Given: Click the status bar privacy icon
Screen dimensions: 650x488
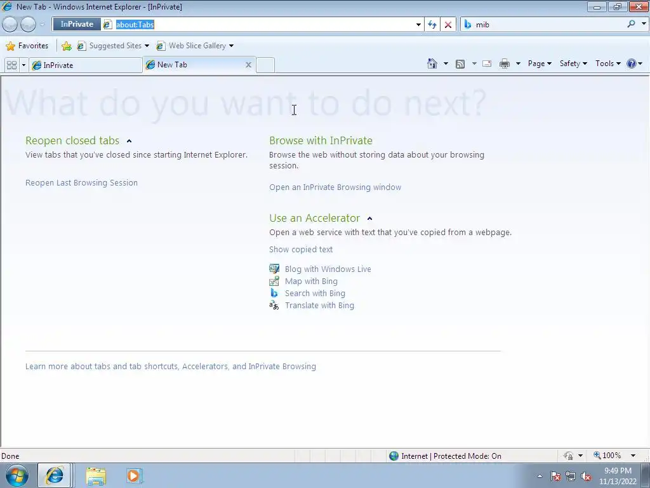Looking at the screenshot, I should (x=568, y=456).
